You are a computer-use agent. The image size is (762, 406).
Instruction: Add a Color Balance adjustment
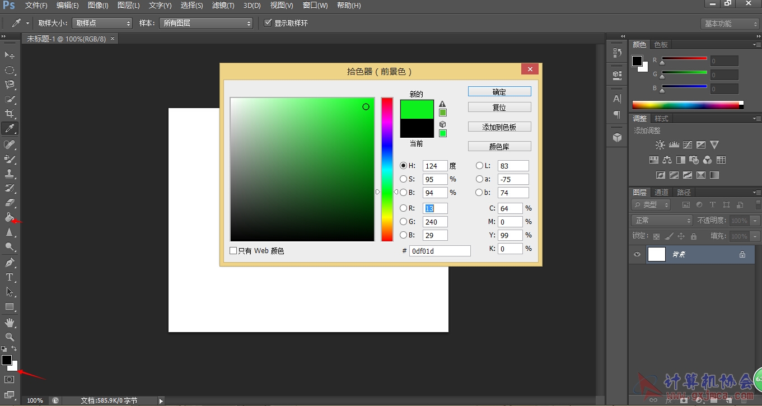point(667,160)
